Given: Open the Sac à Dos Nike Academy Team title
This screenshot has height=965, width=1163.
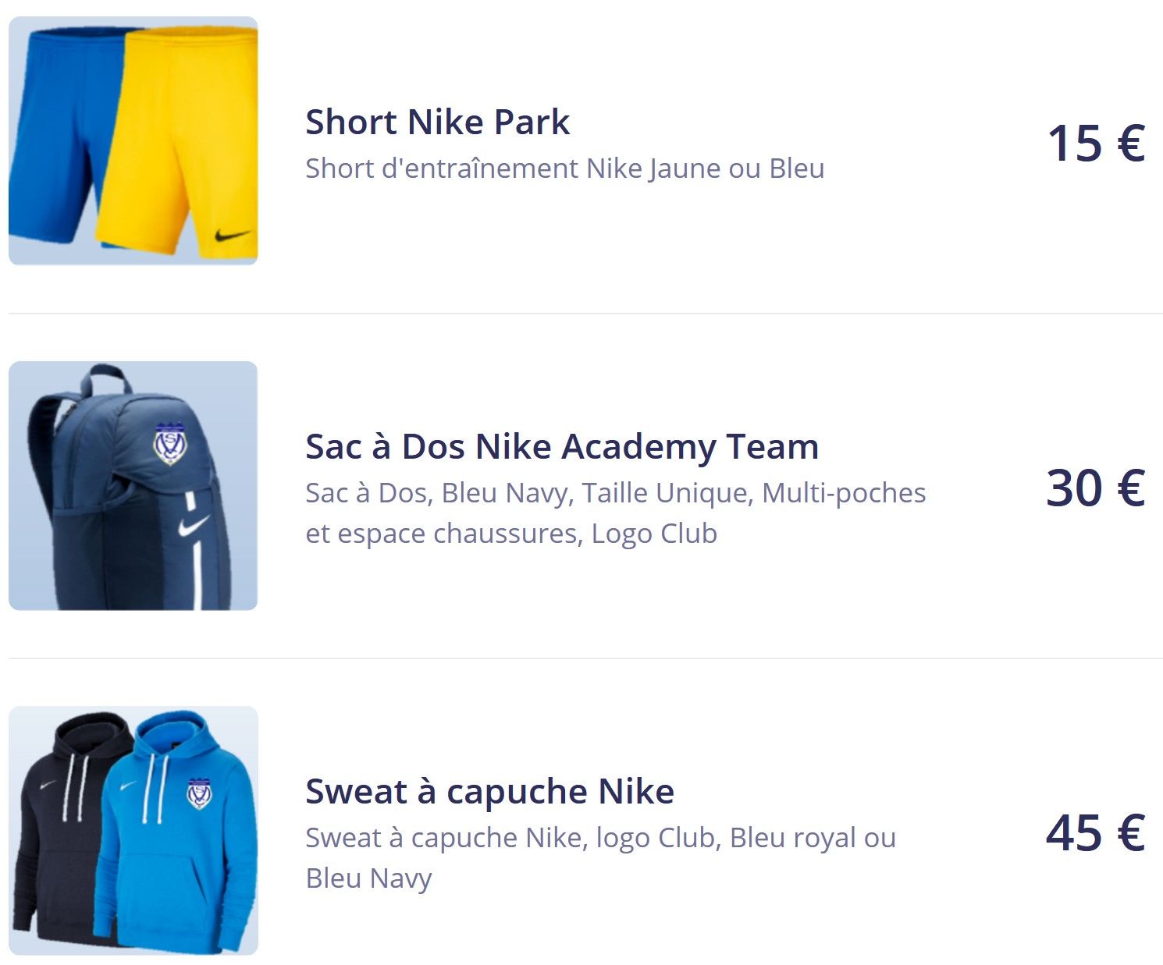Looking at the screenshot, I should pos(561,446).
